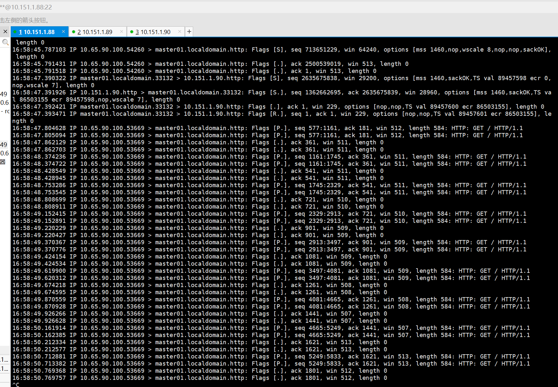This screenshot has height=387, width=558.
Task: Click the line timestamped 16:58:47.862129
Action: (x=198, y=142)
